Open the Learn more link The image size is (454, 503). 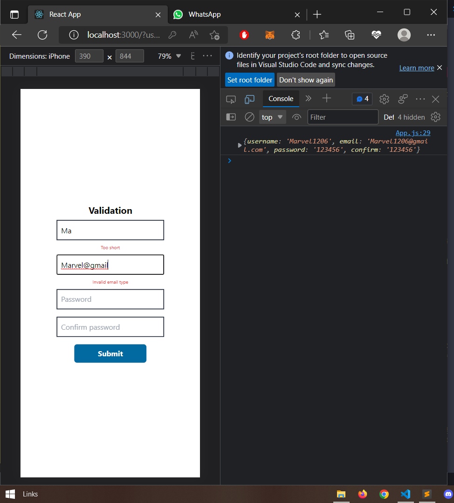coord(416,68)
